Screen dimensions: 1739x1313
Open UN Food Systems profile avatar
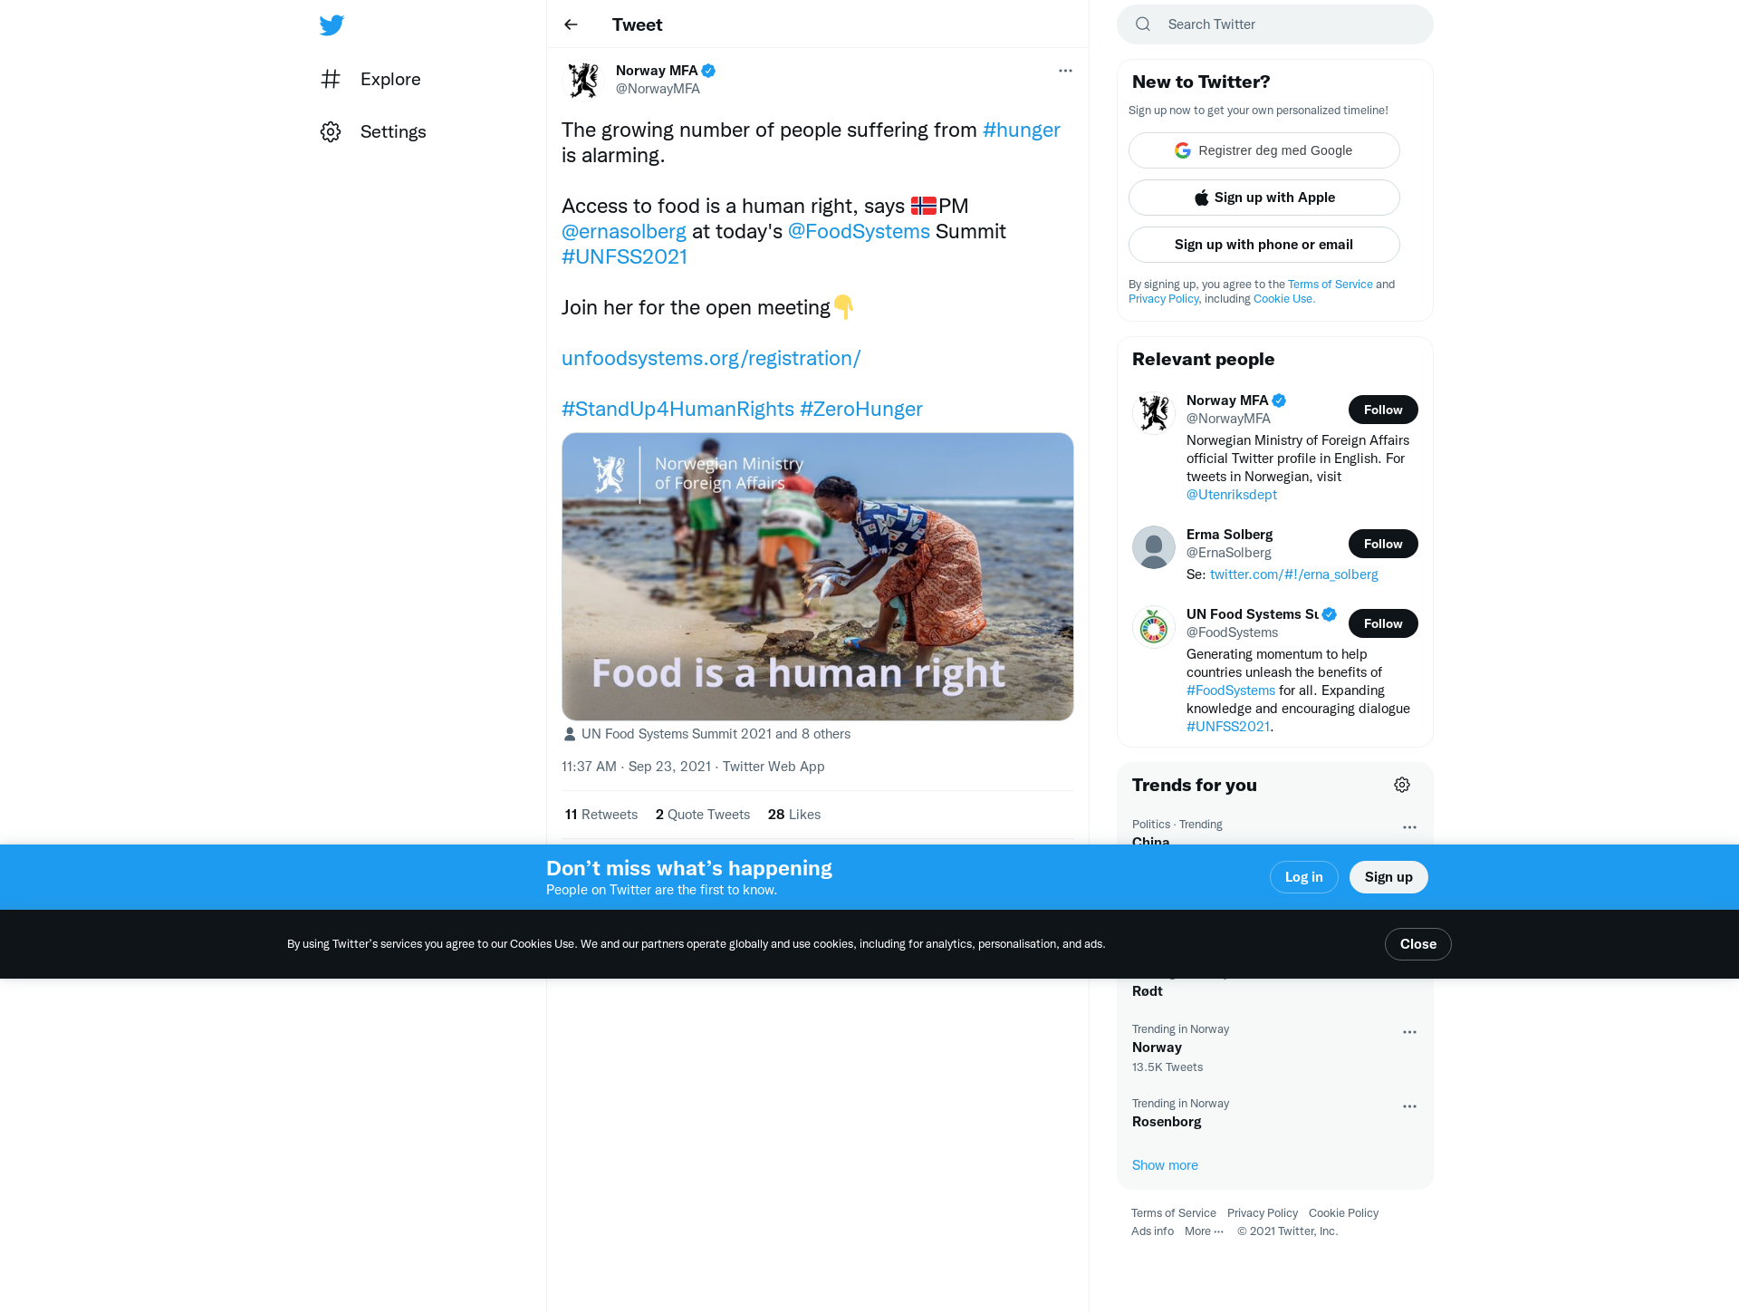1154,627
